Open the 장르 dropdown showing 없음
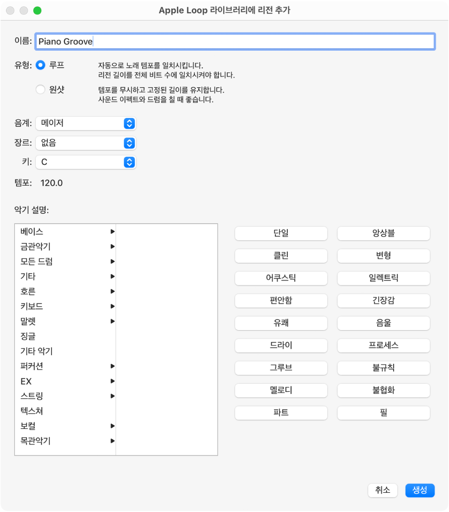The width and height of the screenshot is (449, 512). pyautogui.click(x=86, y=143)
